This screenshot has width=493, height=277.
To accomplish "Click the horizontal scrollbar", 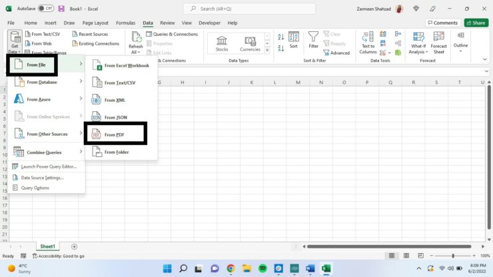I will point(389,246).
